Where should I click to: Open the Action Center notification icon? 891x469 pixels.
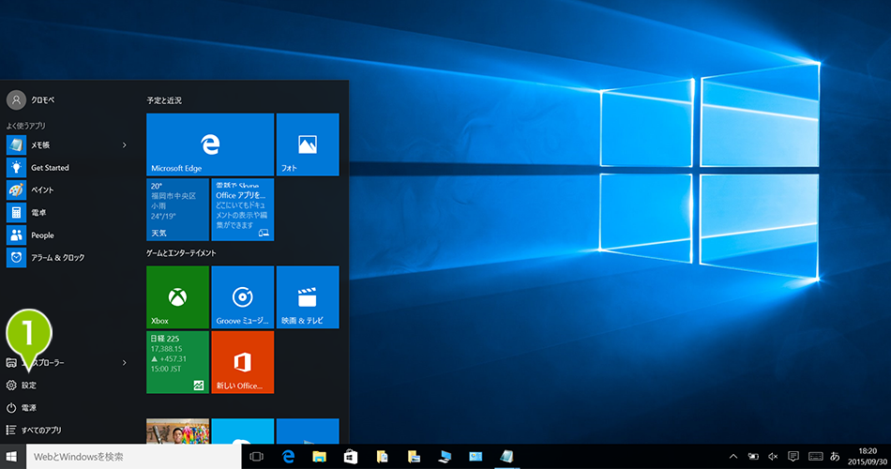pos(793,457)
